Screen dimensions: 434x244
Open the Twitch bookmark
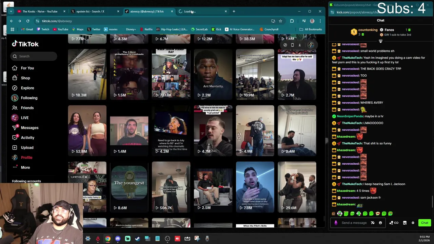(x=42, y=29)
